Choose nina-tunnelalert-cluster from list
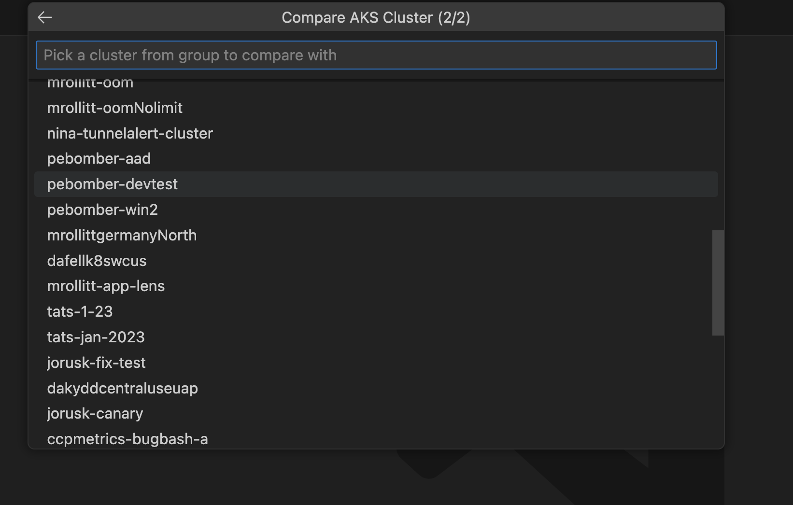793x505 pixels. pos(376,133)
